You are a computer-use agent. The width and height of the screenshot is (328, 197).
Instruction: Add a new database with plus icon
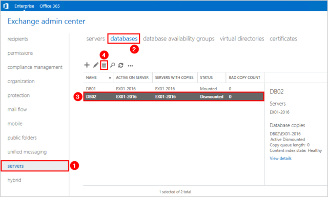(87, 65)
